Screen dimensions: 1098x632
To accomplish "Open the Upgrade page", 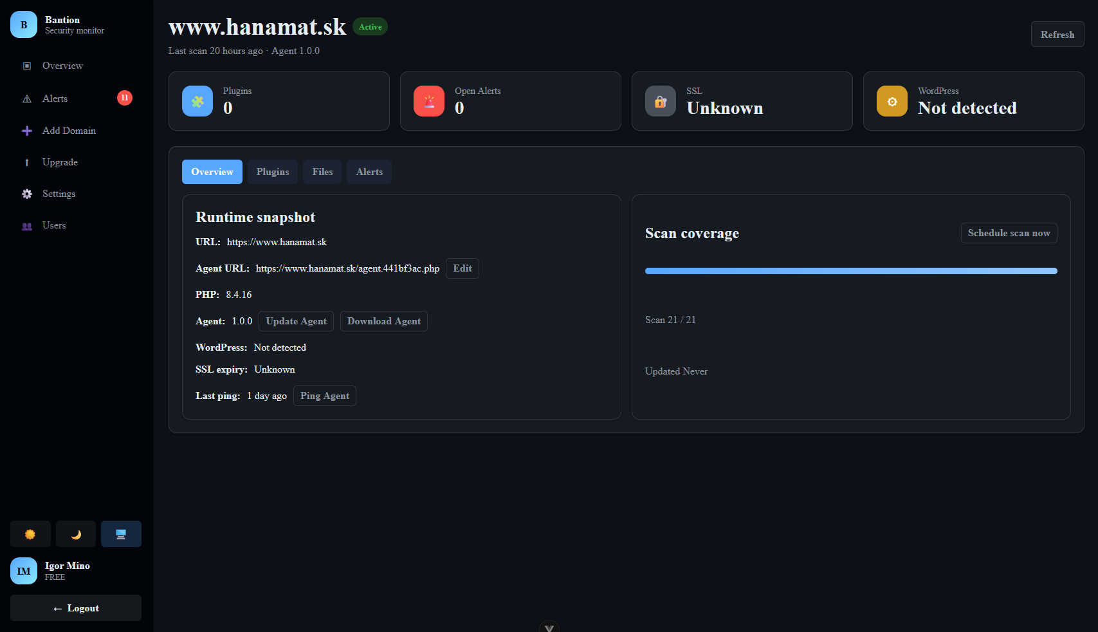I will (x=77, y=162).
